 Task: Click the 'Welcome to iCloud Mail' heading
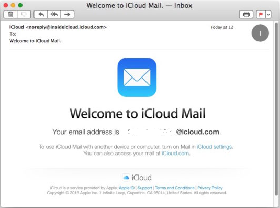coord(138,114)
